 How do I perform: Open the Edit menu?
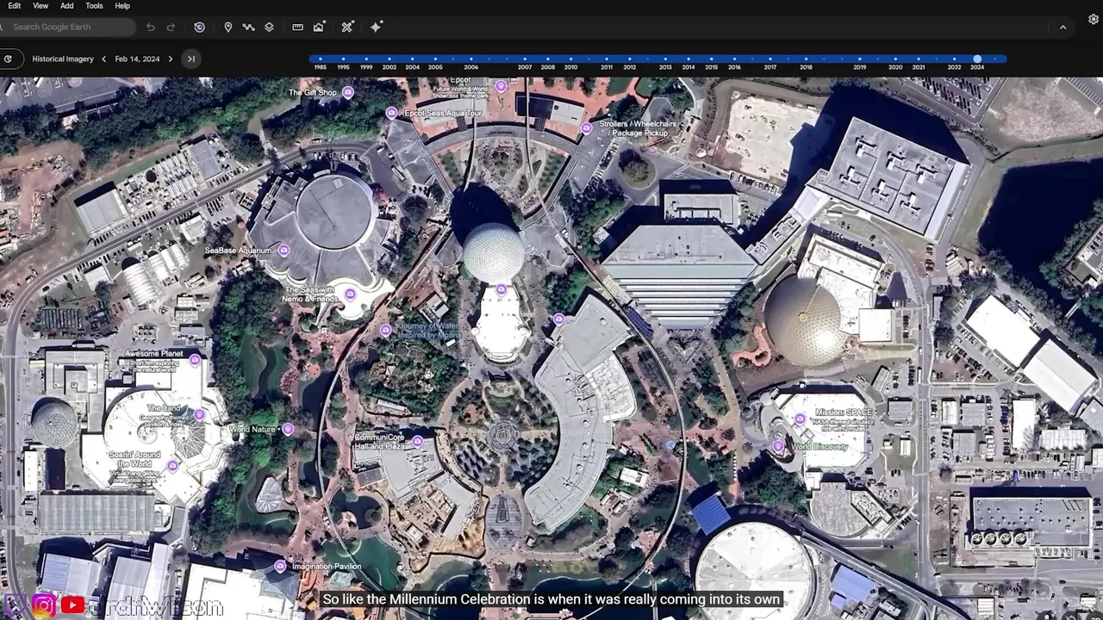14,6
